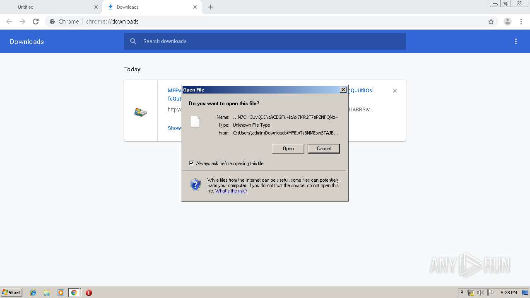Open the Windows Start menu
530x298 pixels.
11,292
